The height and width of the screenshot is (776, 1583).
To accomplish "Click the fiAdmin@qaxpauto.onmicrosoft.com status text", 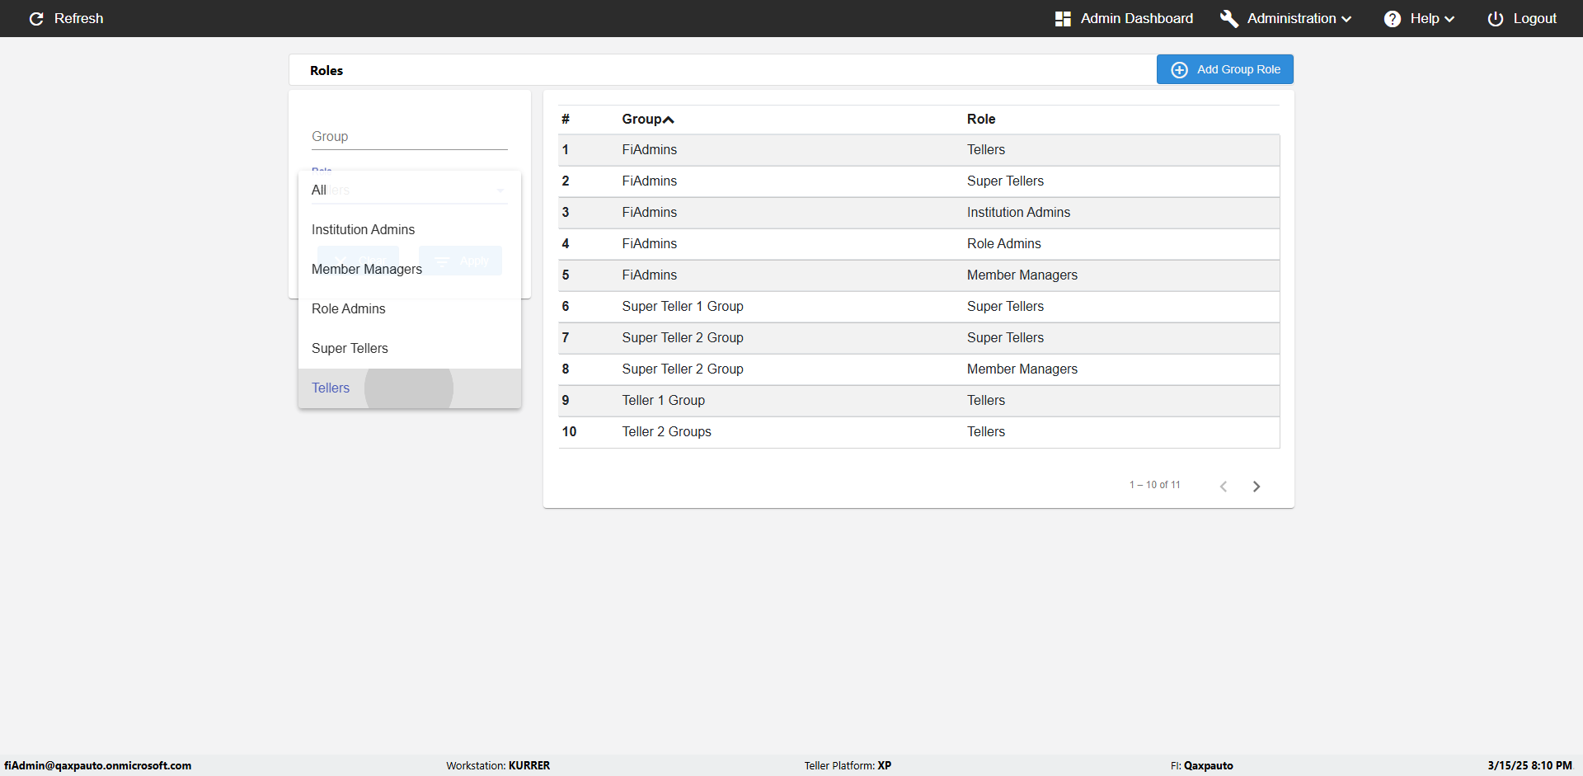I will tap(98, 766).
